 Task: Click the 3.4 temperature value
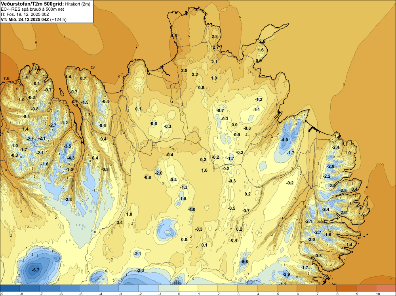click(120, 222)
